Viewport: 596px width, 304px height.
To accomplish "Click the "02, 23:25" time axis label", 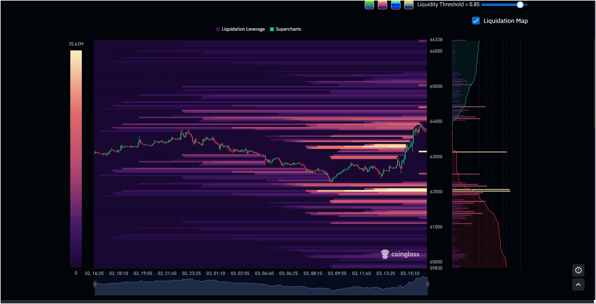I will (x=192, y=273).
